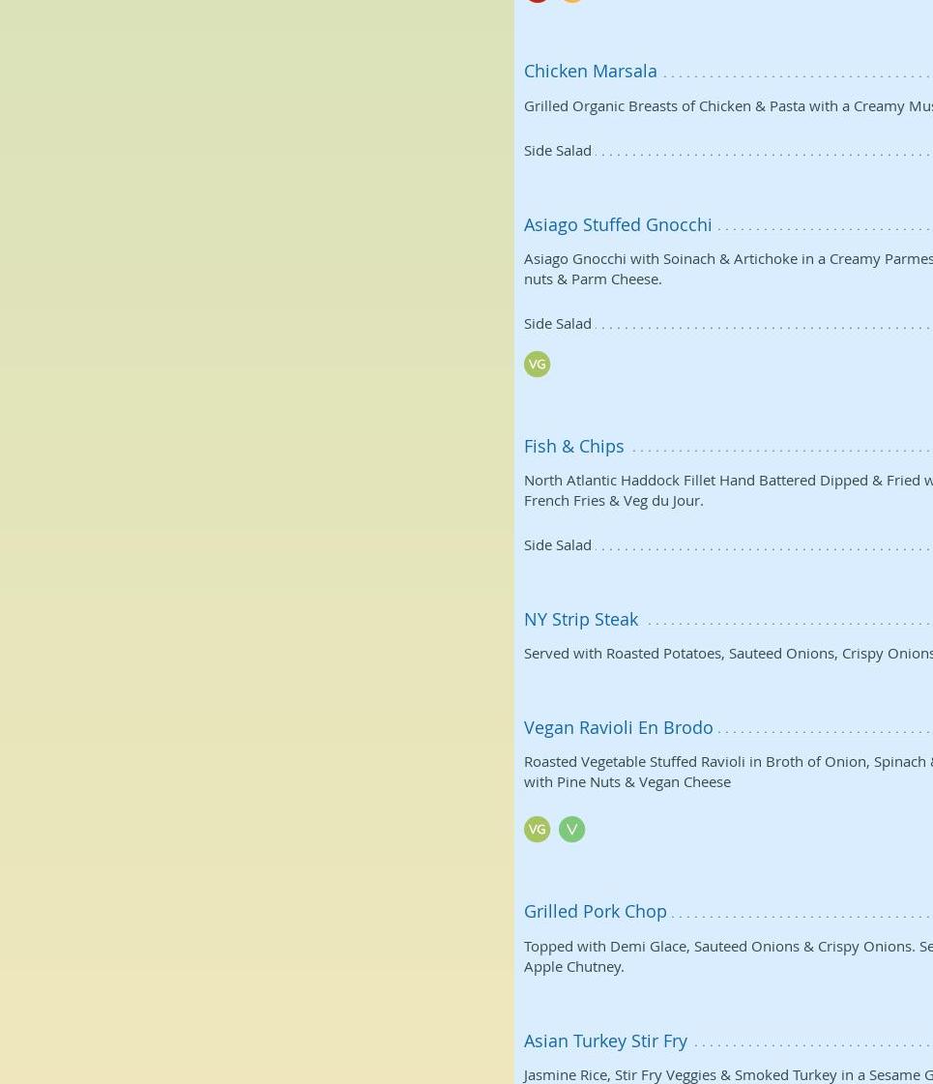
Task: Click 'Jasmine Rice, Stir Fry Veggies' description
Action: (x=728, y=1075)
